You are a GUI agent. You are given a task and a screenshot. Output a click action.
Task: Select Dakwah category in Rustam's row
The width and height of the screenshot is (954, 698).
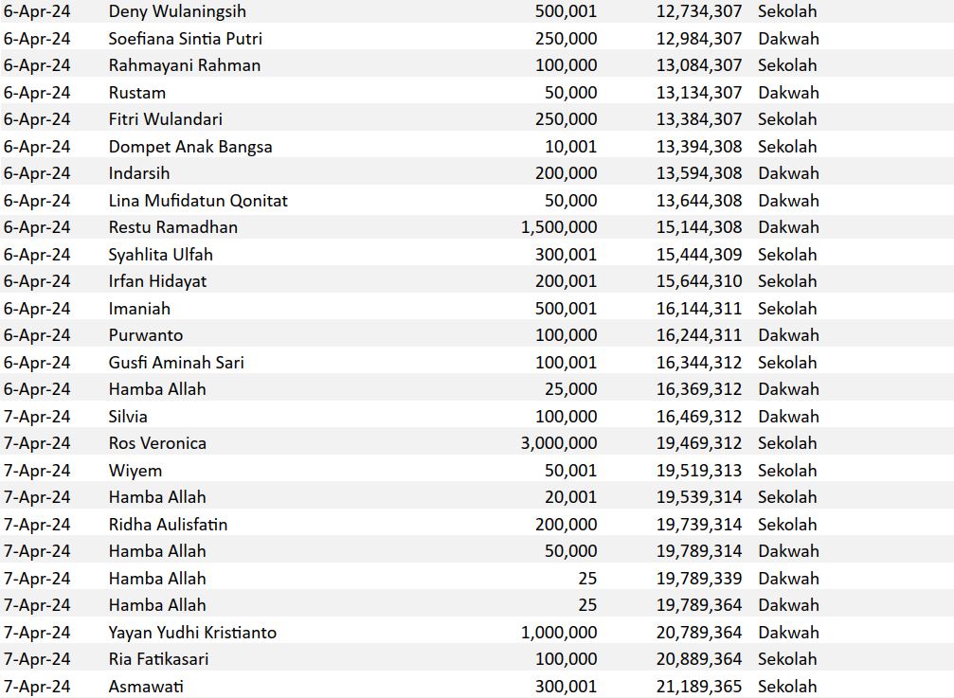tap(788, 93)
